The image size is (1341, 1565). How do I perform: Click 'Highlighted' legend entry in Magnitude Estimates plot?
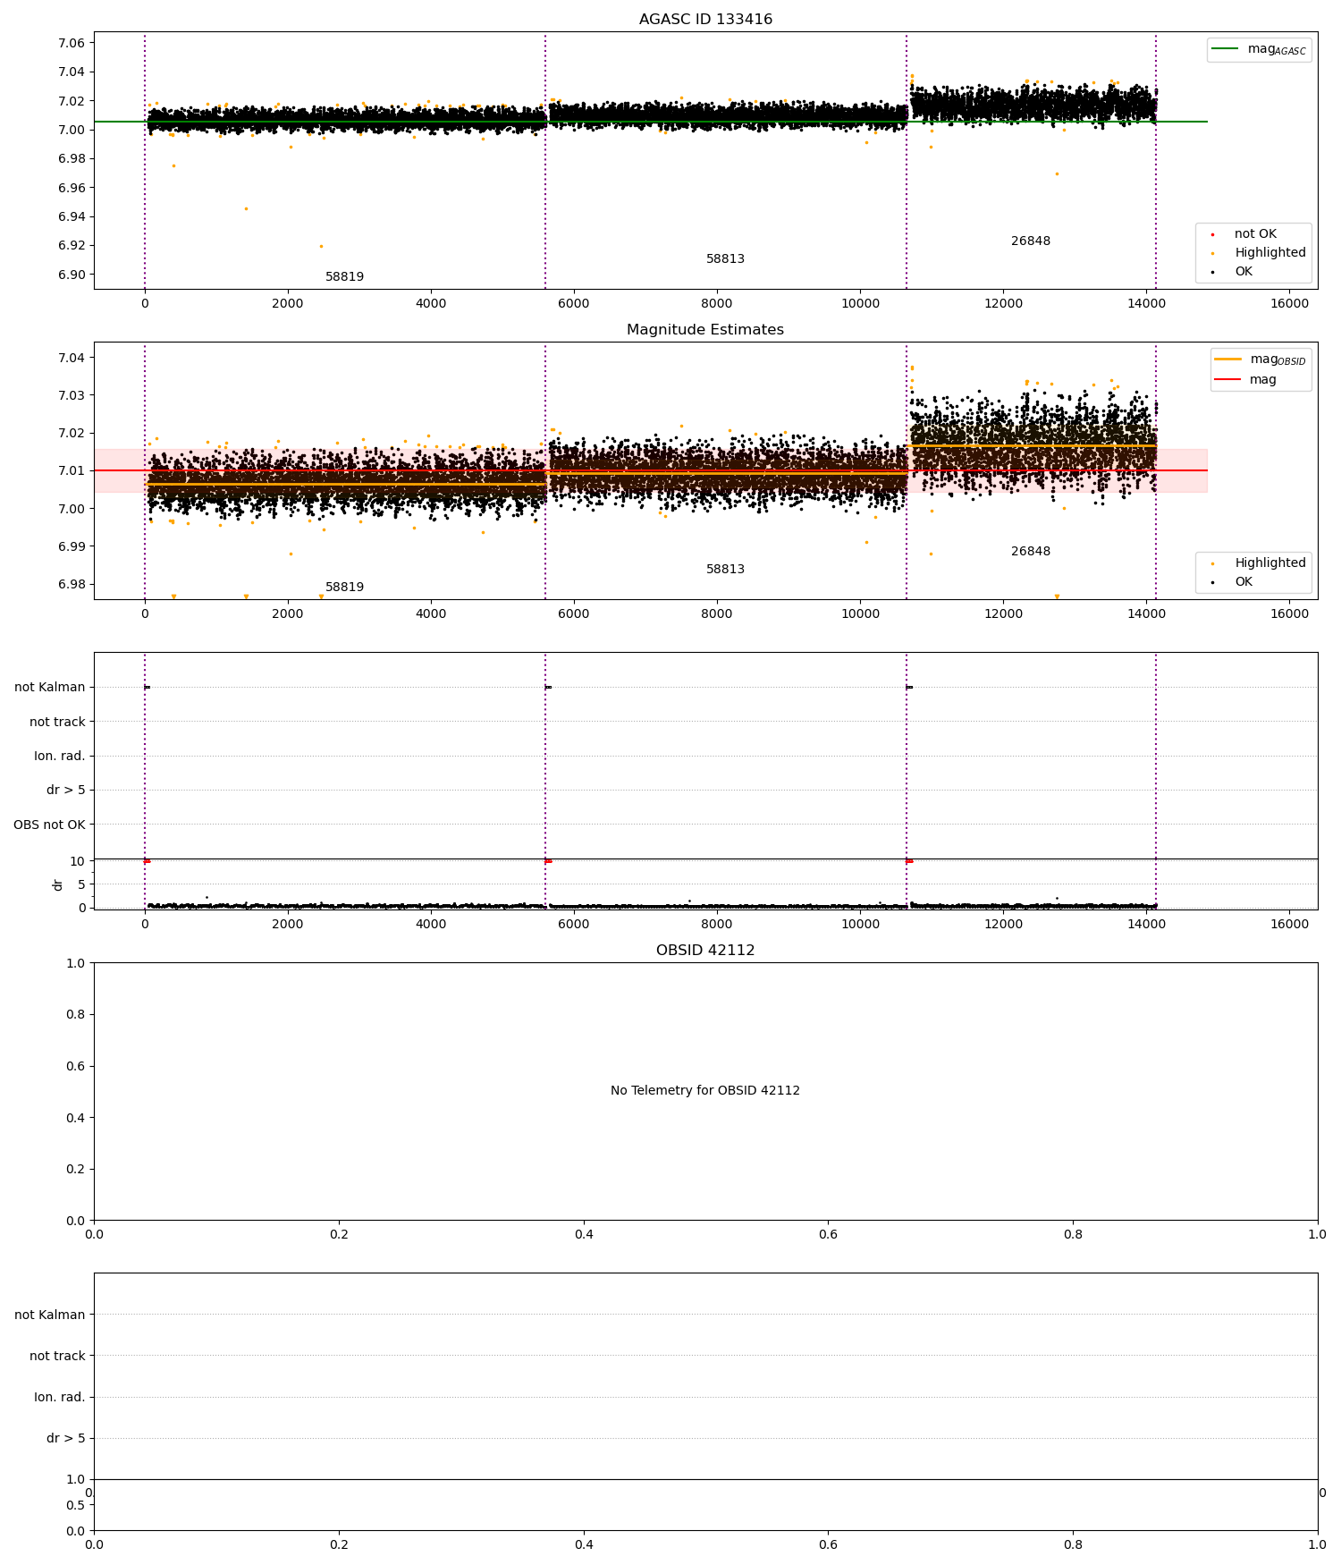click(x=1270, y=563)
